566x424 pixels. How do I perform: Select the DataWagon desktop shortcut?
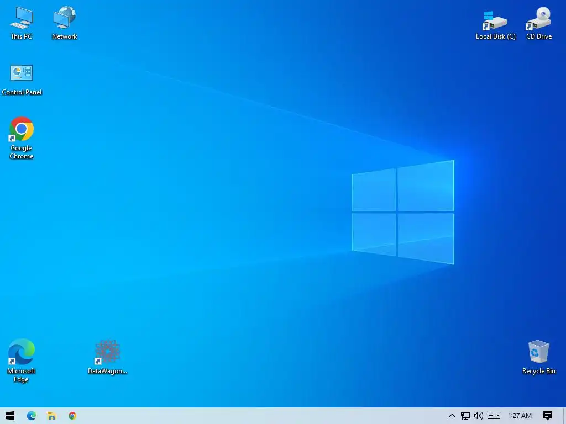tap(108, 357)
